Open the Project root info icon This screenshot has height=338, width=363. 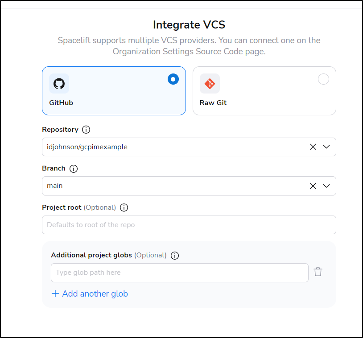pyautogui.click(x=124, y=208)
